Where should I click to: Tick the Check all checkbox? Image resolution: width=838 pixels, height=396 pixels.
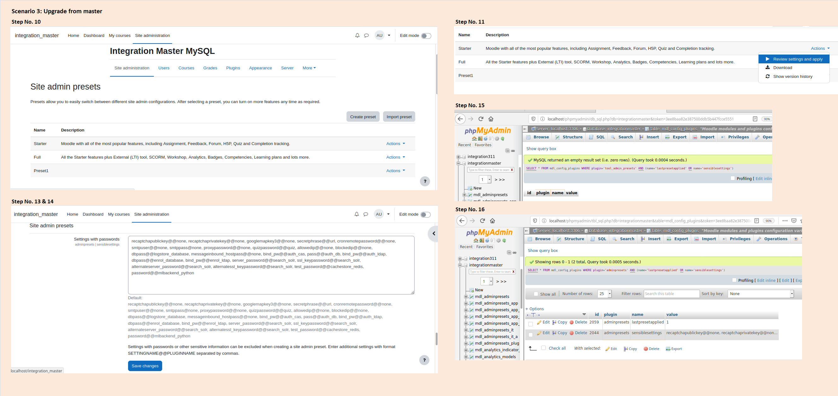(543, 348)
